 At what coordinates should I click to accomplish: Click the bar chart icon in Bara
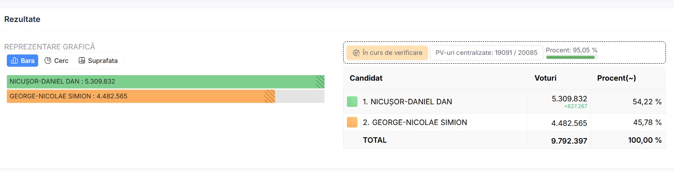pos(14,61)
